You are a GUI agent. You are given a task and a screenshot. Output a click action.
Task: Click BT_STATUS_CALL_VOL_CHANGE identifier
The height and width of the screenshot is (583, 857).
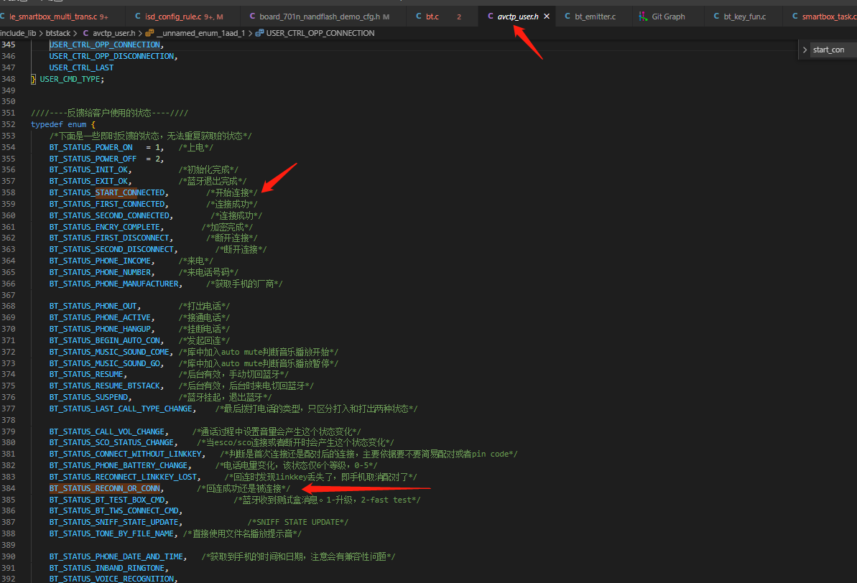point(107,432)
